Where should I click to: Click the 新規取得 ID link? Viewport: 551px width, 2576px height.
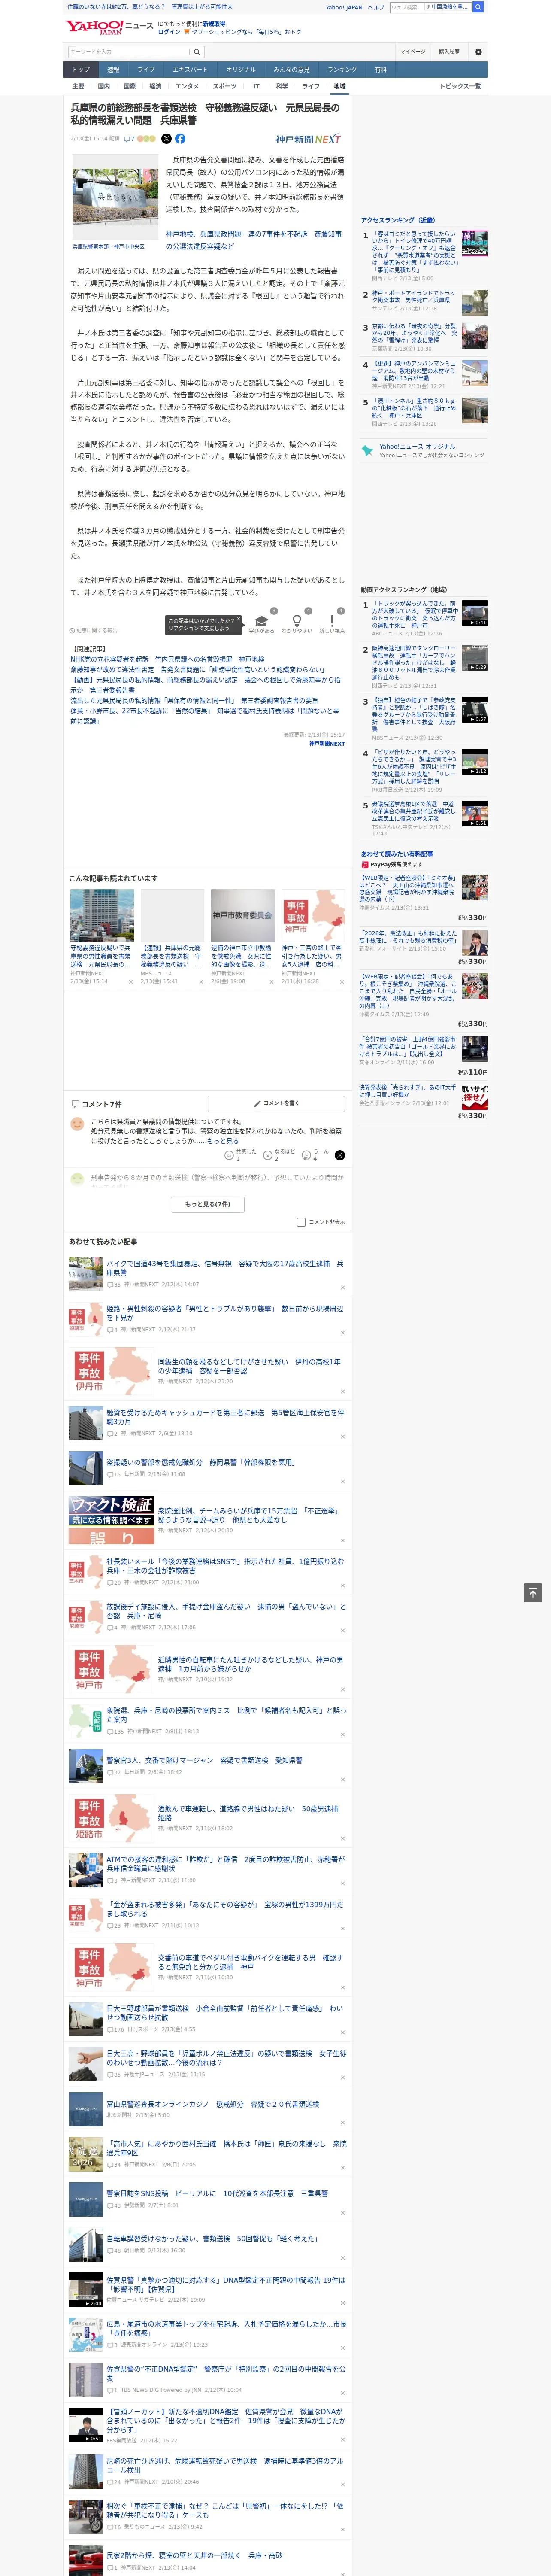point(214,24)
